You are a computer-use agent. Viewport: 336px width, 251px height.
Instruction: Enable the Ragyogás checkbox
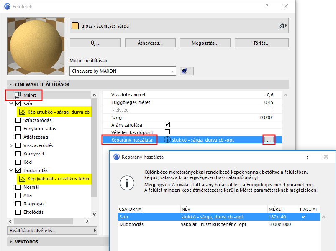pyautogui.click(x=18, y=204)
